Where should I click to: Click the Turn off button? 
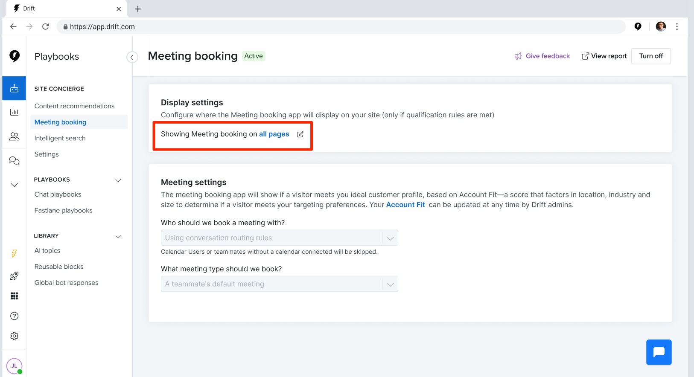[651, 56]
